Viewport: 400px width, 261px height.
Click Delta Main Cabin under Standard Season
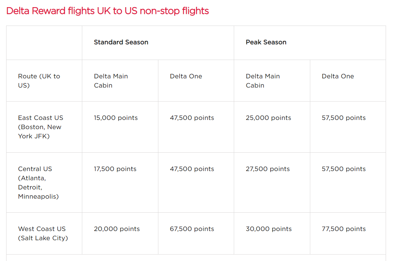pos(111,81)
